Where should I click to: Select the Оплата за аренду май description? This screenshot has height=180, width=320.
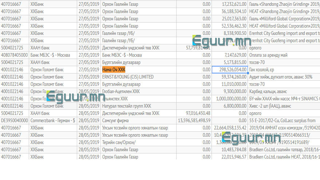click(269, 55)
